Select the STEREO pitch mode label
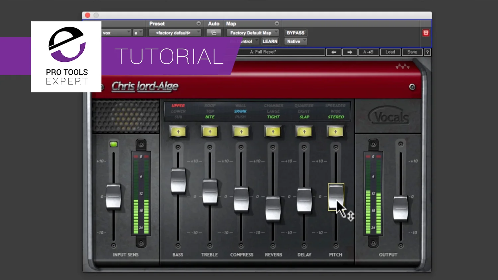Screen dimensions: 498x280 [336, 117]
